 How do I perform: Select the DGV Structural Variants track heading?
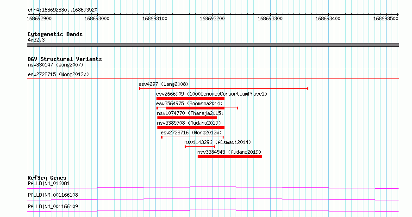[65, 59]
